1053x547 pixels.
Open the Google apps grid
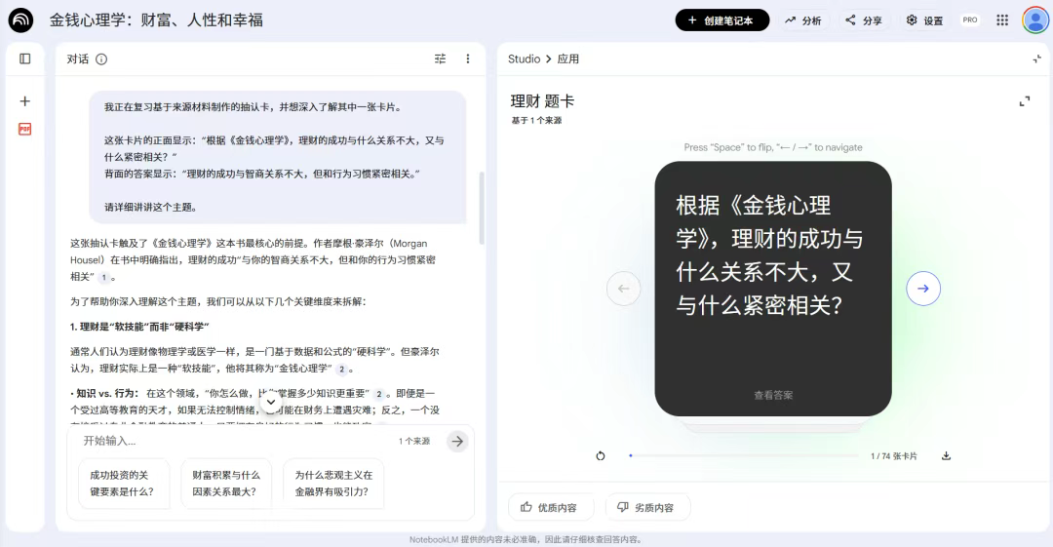point(1002,20)
